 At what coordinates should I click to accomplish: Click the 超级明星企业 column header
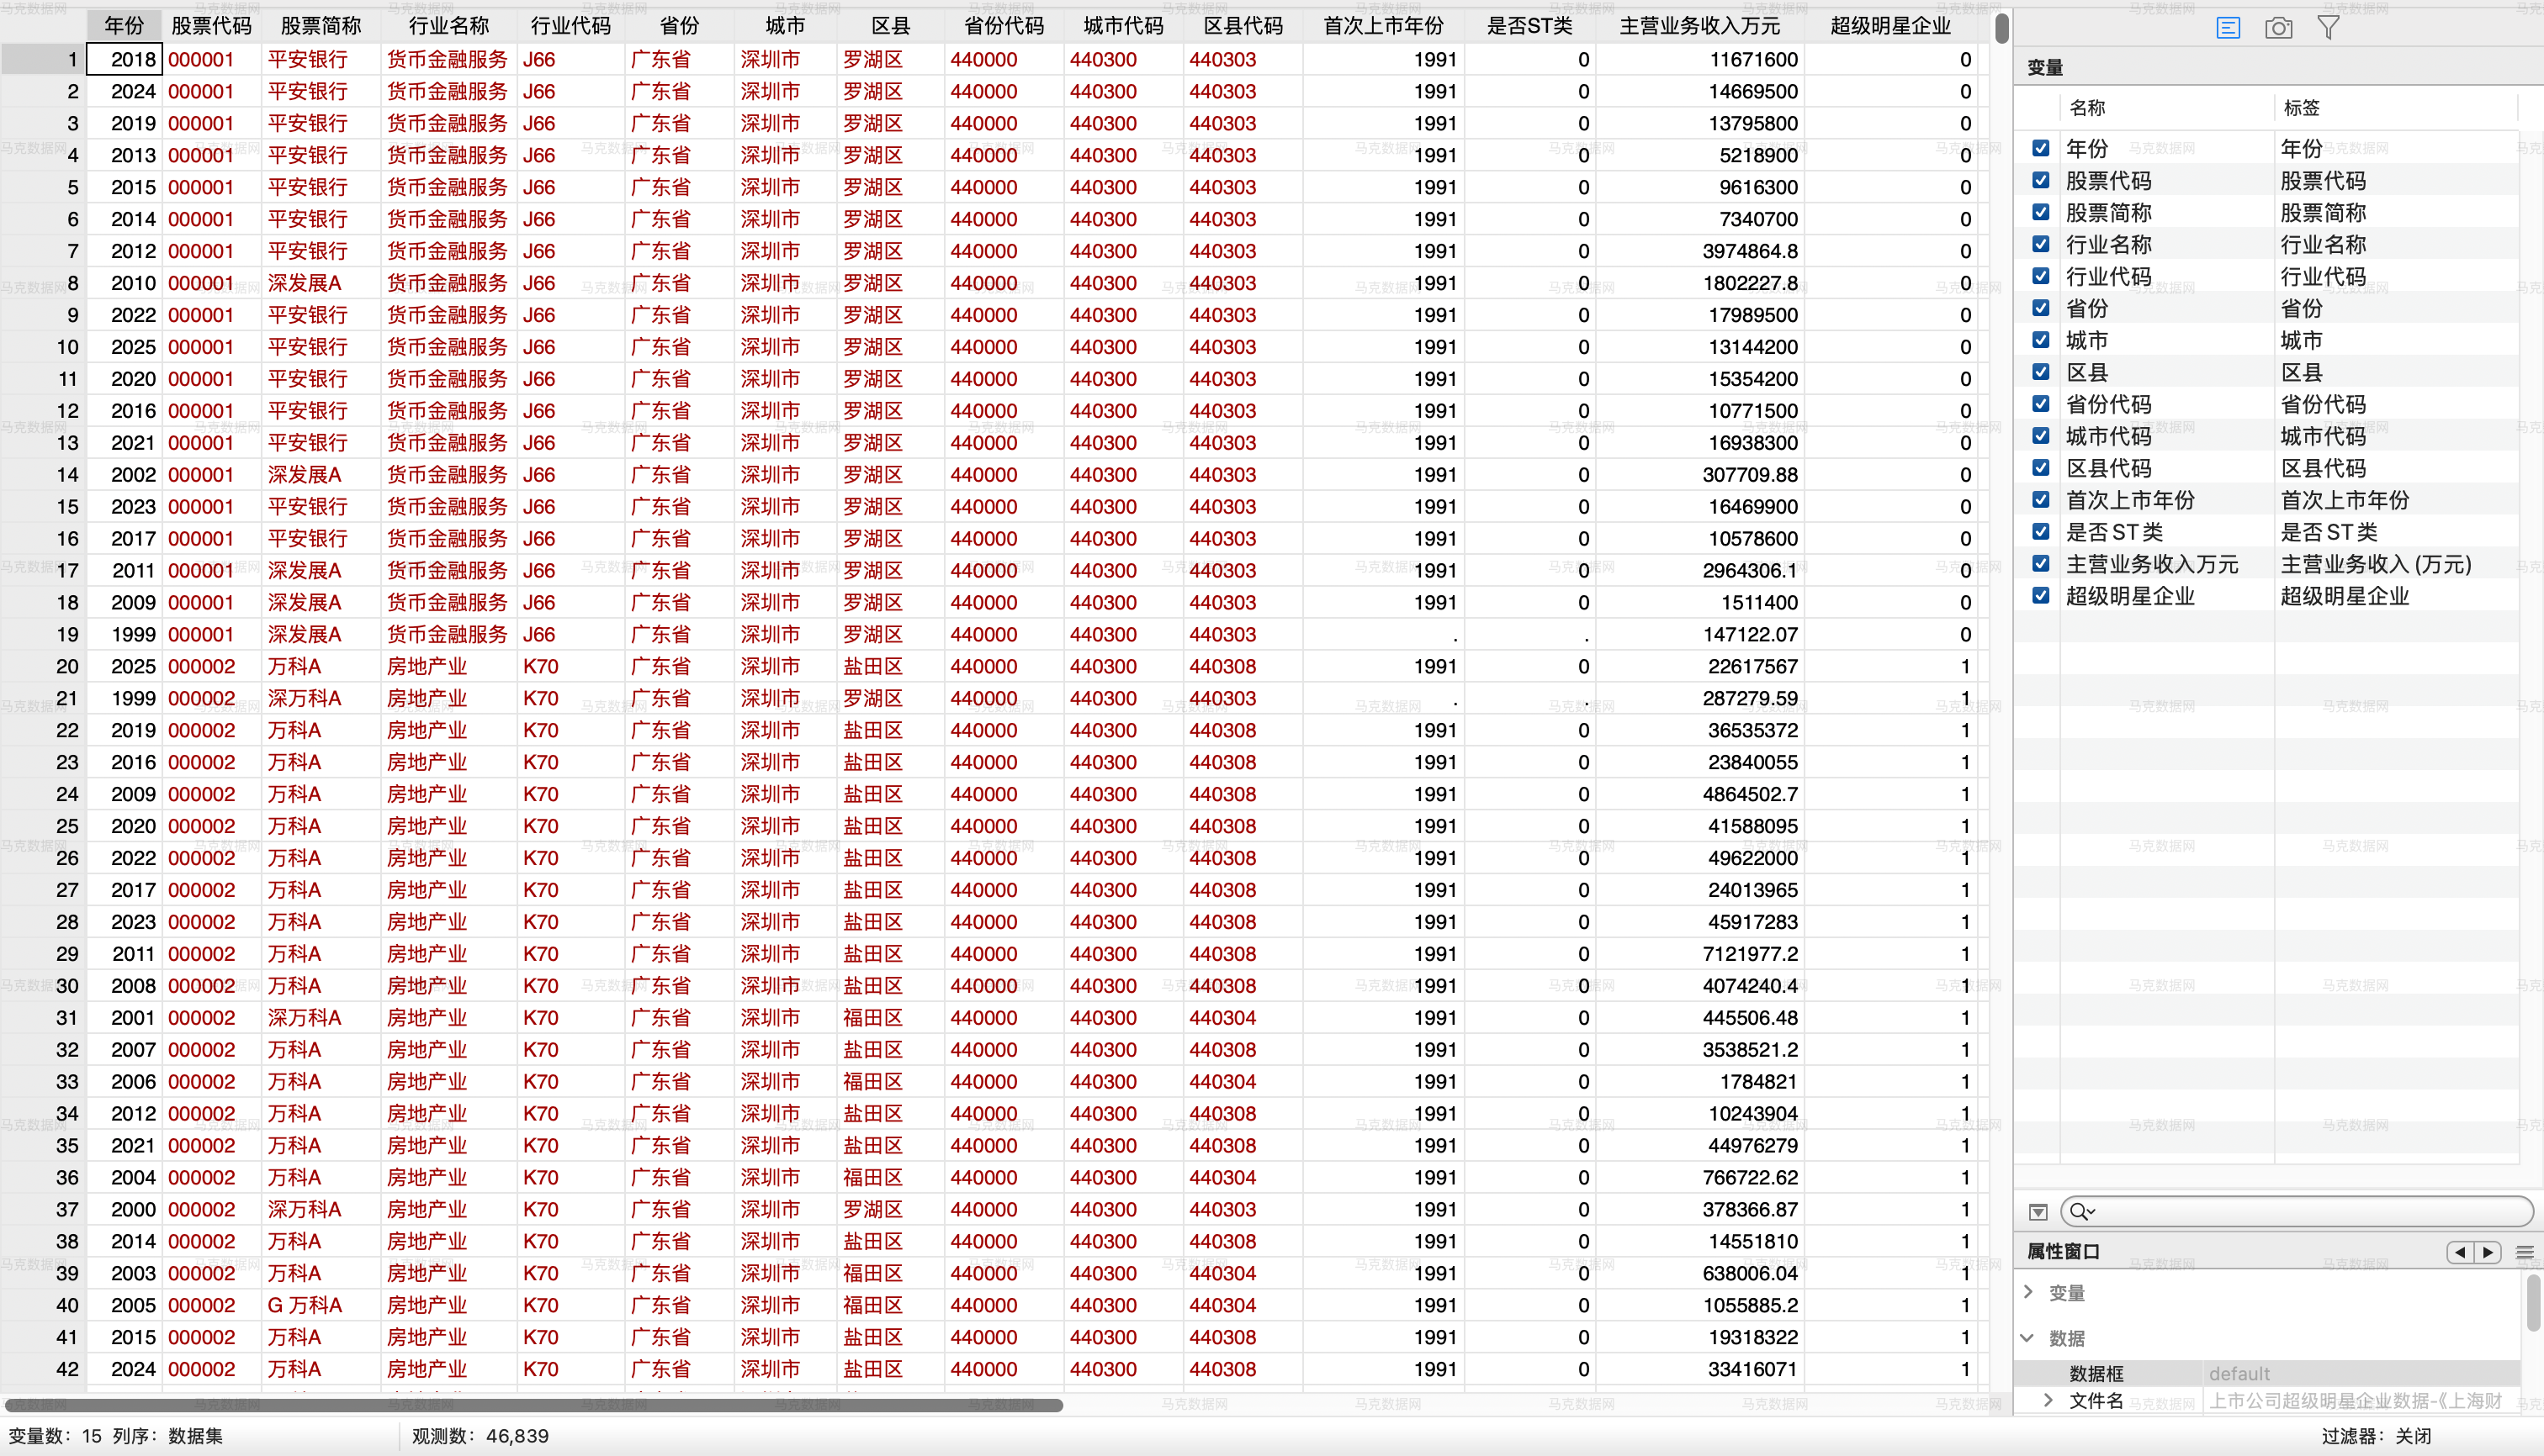[1890, 26]
